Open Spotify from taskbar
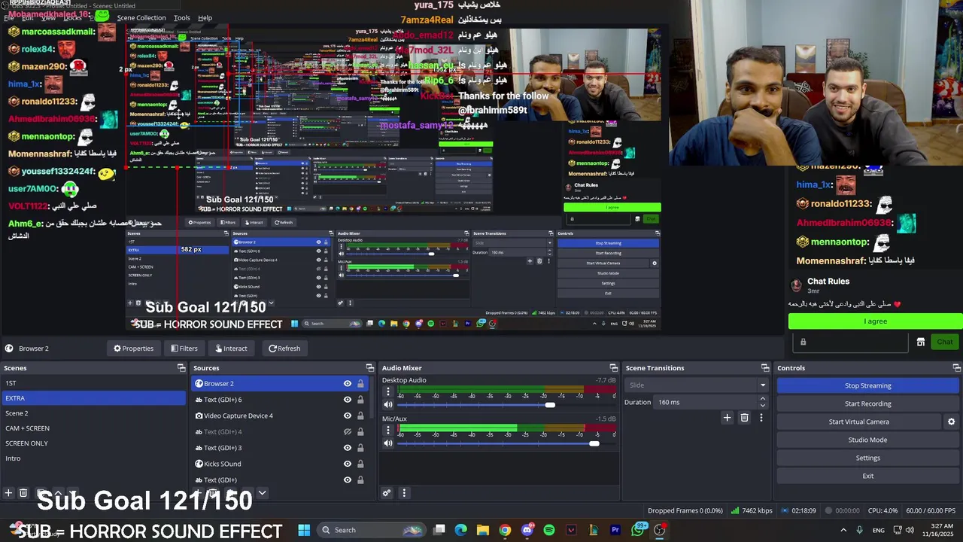The width and height of the screenshot is (963, 542). click(549, 530)
